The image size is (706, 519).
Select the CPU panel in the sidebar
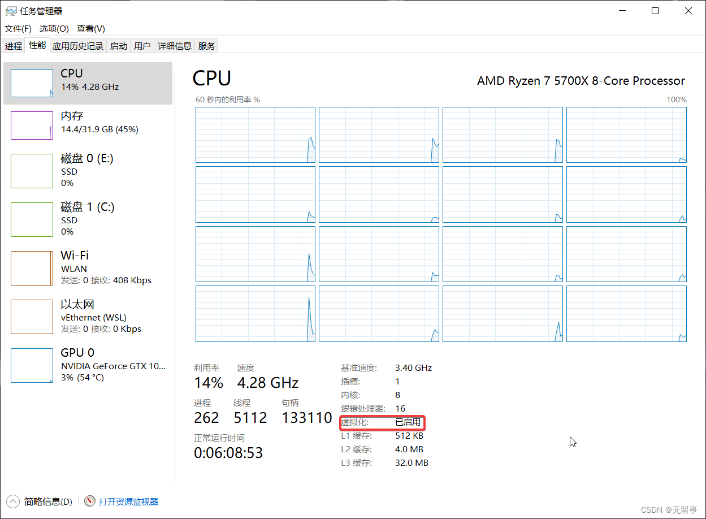88,82
